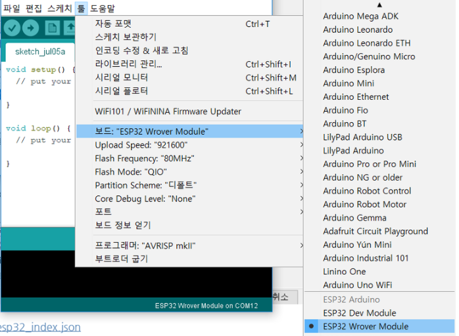The width and height of the screenshot is (459, 336).
Task: Open the esp32_index.json link
Action: pyautogui.click(x=40, y=327)
